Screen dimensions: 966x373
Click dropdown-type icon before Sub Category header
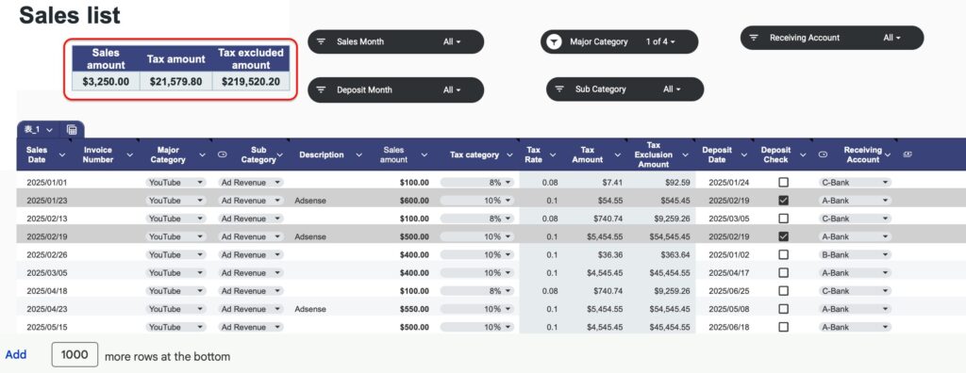tap(222, 155)
